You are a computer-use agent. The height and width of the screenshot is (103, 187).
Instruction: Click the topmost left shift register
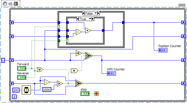[11, 22]
